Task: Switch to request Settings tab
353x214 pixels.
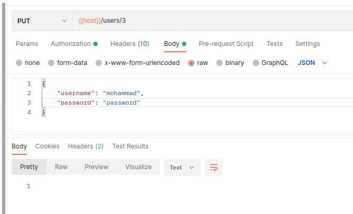Action: (307, 44)
